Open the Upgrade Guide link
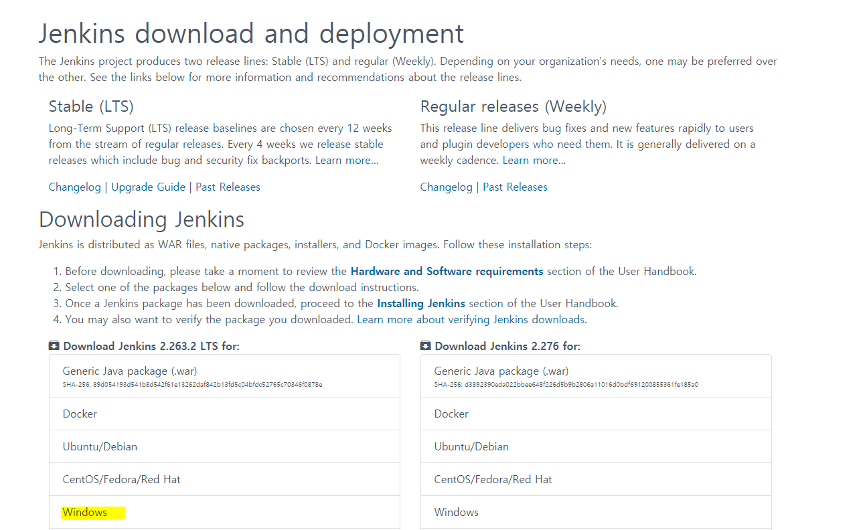 (148, 187)
